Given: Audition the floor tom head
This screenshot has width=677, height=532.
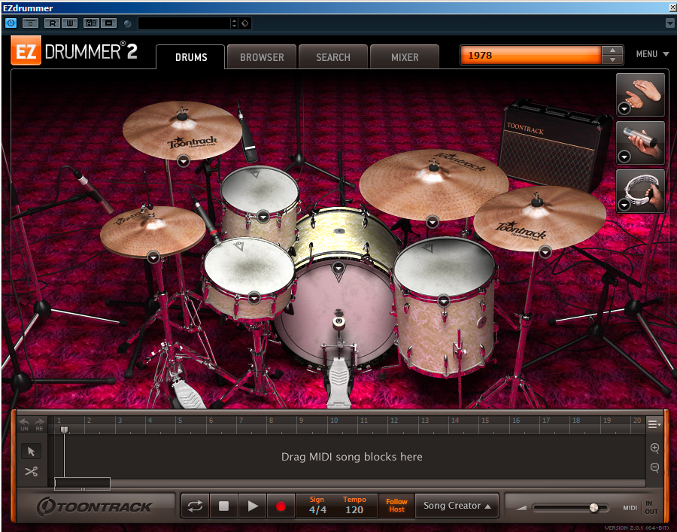Looking at the screenshot, I should 445,267.
